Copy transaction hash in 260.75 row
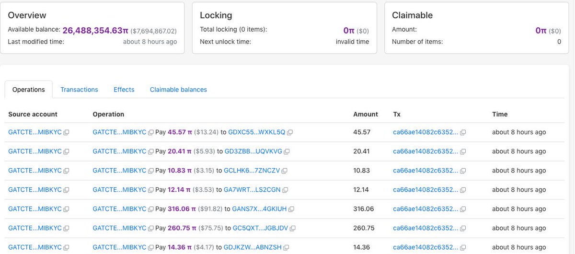Screen dimensions: 575x254 (x=463, y=228)
